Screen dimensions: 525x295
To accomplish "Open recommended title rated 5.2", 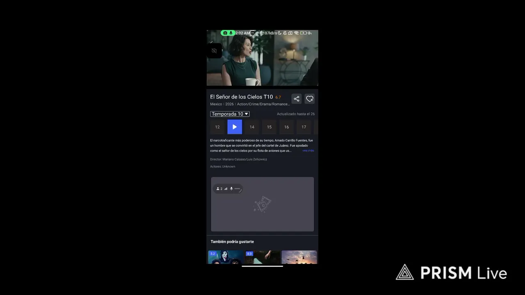I will (x=226, y=257).
